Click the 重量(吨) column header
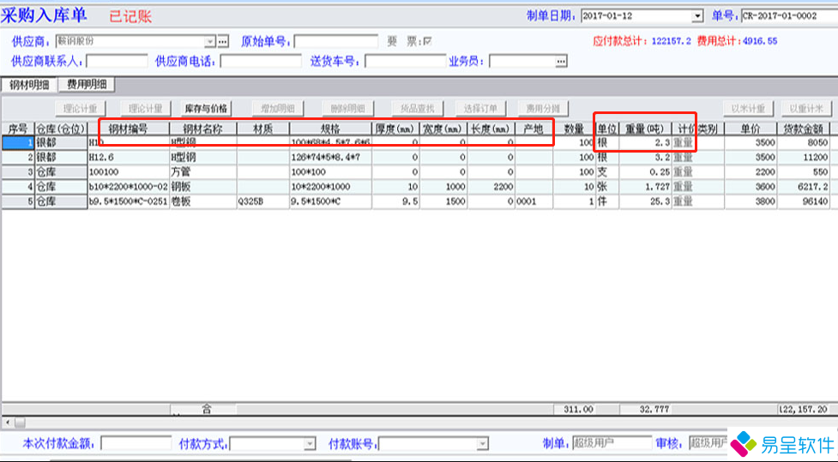 (x=644, y=129)
